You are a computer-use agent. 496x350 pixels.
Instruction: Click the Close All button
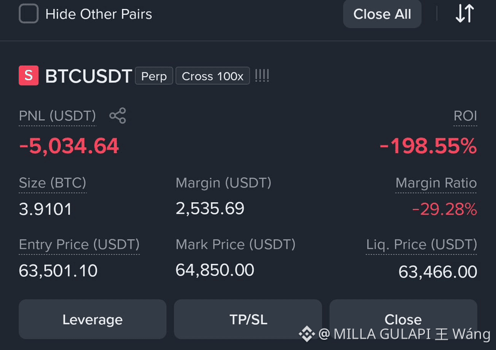coord(382,14)
